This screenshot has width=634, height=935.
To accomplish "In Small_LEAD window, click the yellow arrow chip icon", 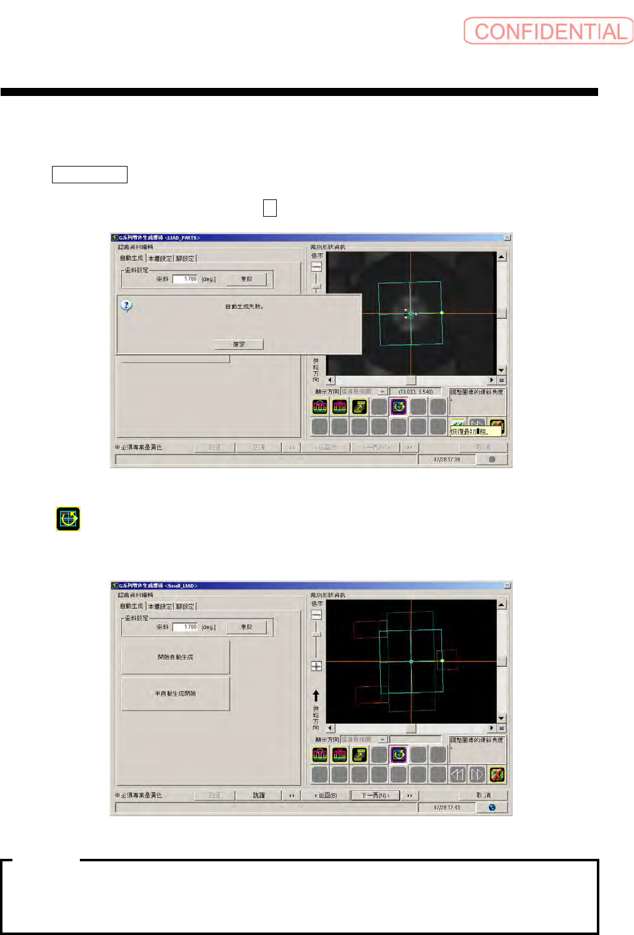I will point(359,754).
